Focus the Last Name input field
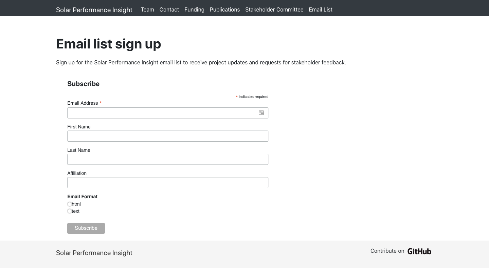Viewport: 489px width, 268px height. (168, 159)
